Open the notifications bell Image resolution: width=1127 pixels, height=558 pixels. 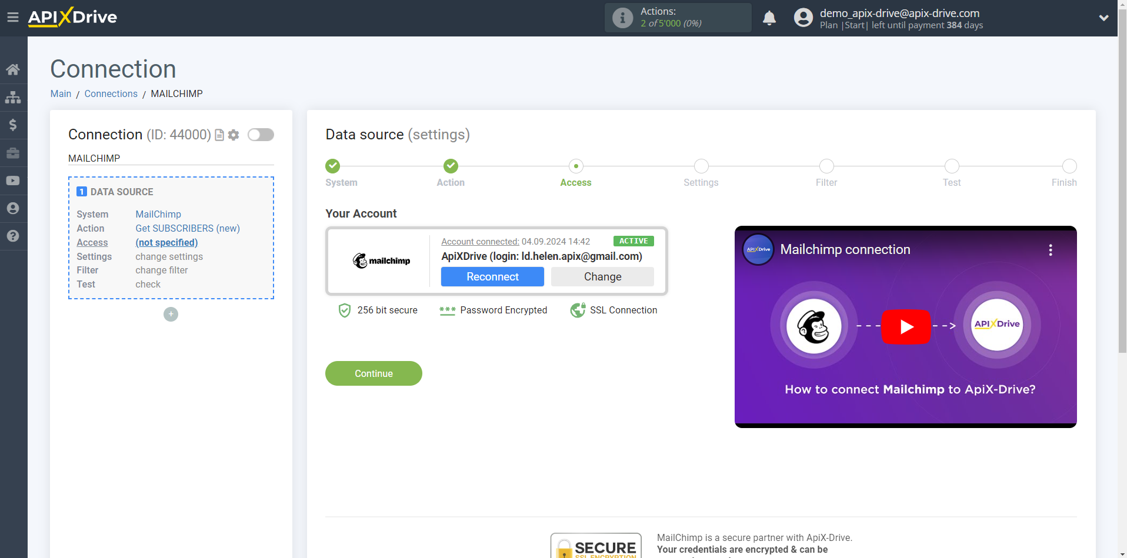pos(769,18)
